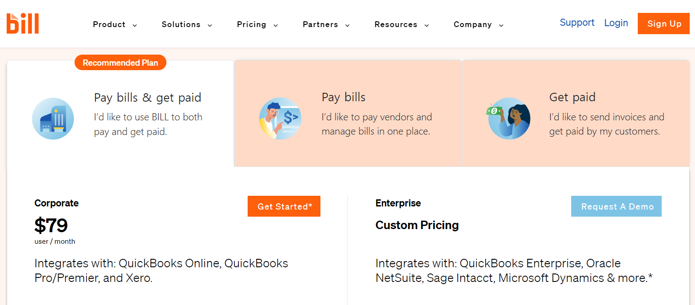Viewport: 695px width, 305px height.
Task: Expand the Product menu chevron
Action: pos(135,25)
